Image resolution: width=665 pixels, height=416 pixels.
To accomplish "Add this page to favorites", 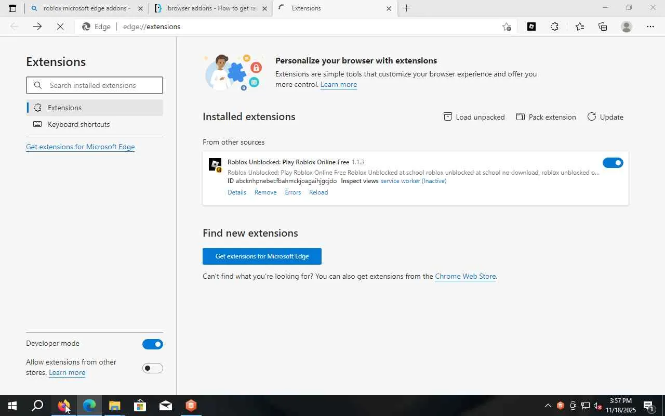I will click(507, 27).
